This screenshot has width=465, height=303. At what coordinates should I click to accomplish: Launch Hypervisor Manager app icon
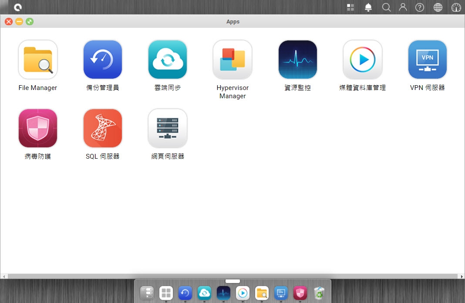[232, 60]
